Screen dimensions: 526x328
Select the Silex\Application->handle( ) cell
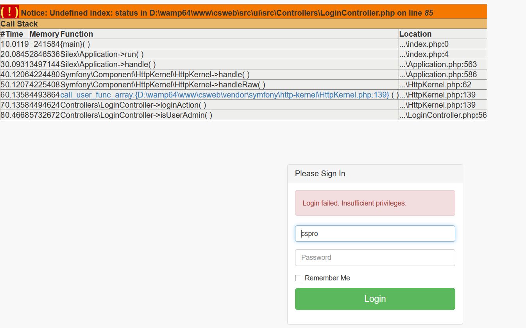[x=229, y=64]
